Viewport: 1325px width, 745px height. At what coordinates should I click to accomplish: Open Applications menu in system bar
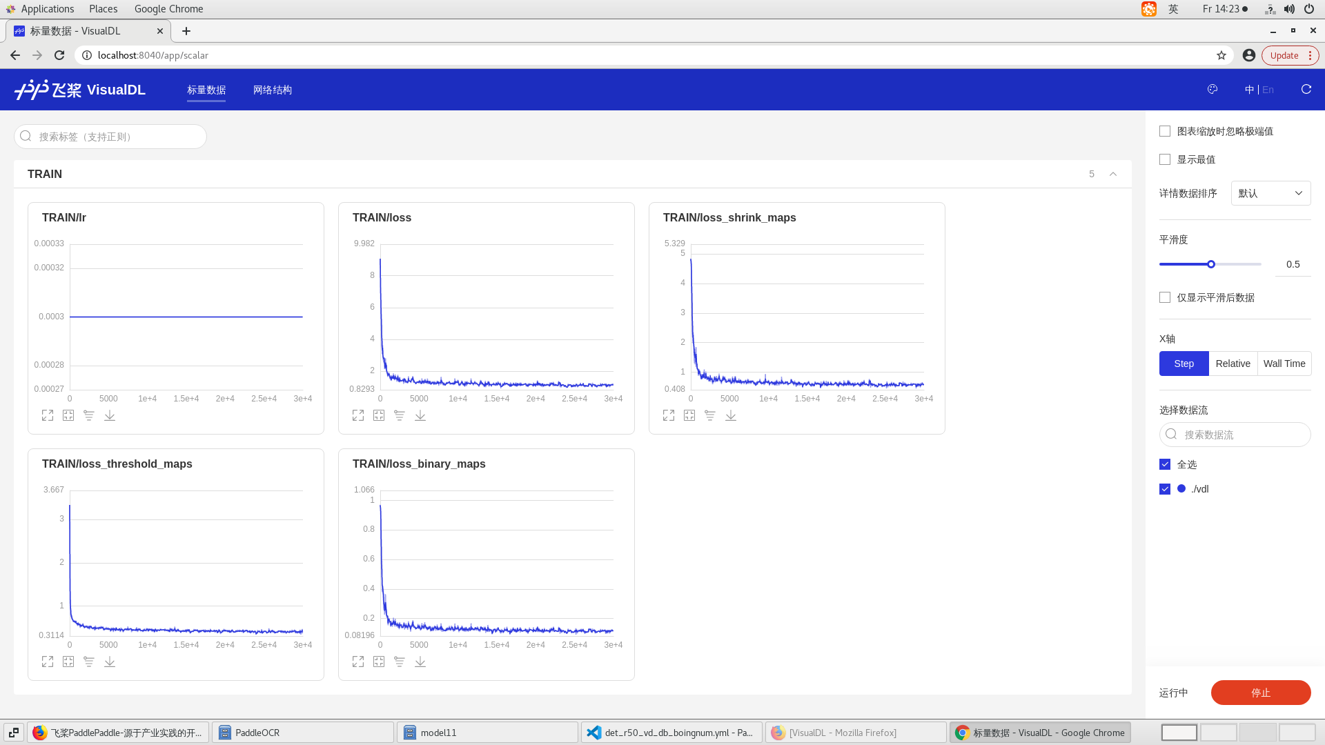click(x=47, y=9)
